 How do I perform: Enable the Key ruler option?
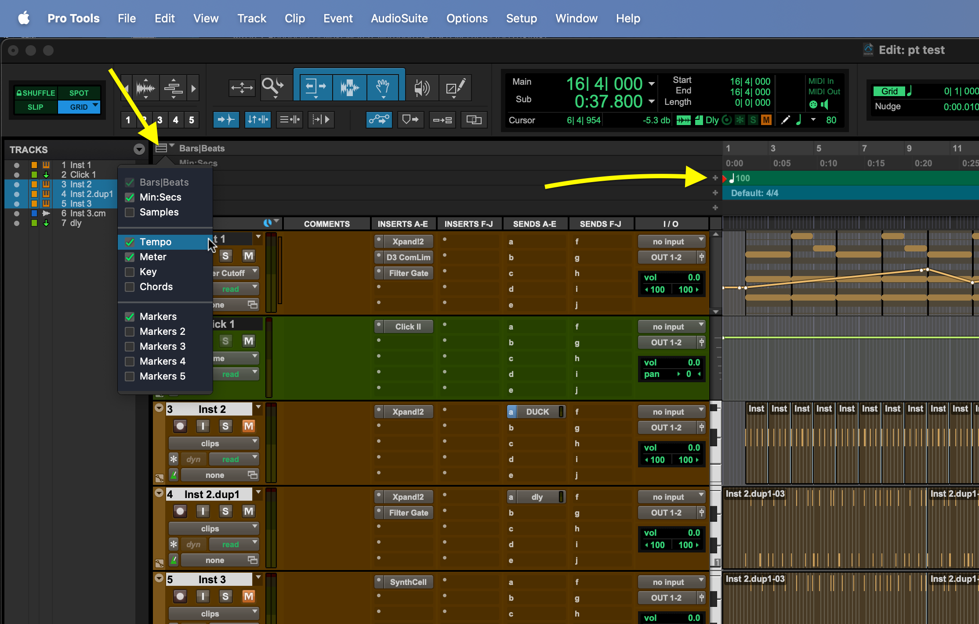point(130,272)
